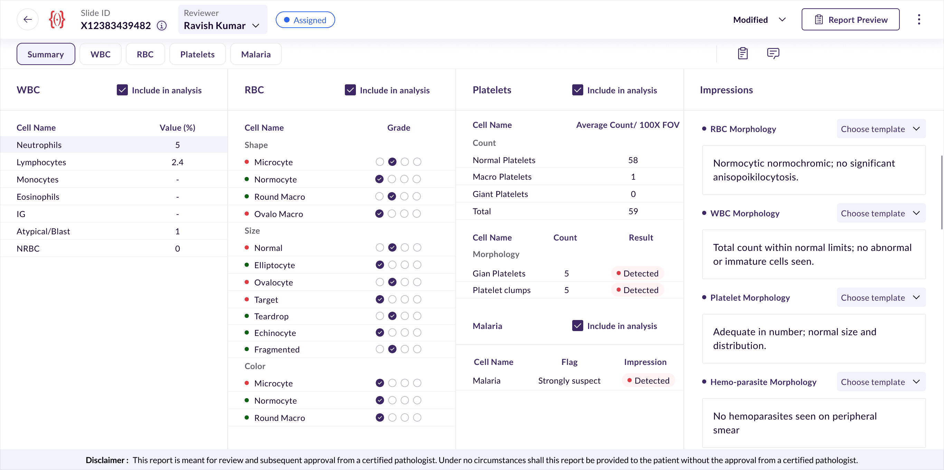The height and width of the screenshot is (470, 944).
Task: Open the clipboard notes icon
Action: pyautogui.click(x=743, y=54)
